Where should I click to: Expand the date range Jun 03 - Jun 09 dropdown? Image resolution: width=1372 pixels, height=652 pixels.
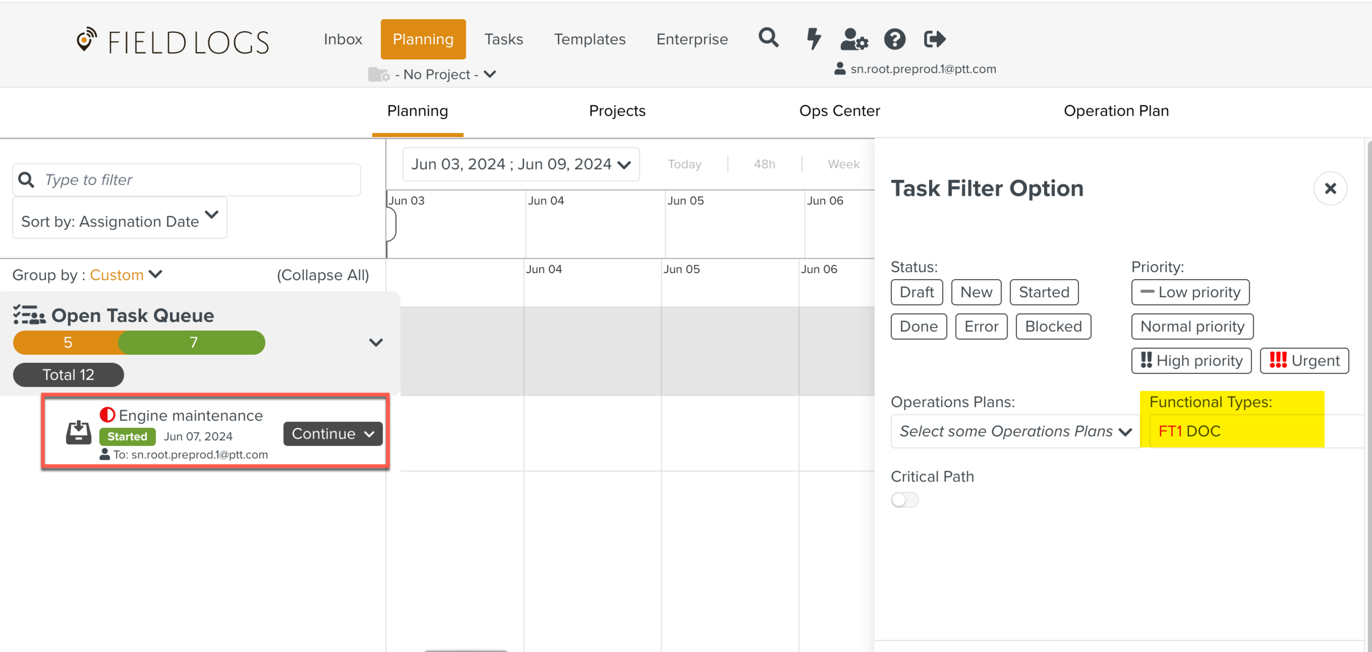521,164
